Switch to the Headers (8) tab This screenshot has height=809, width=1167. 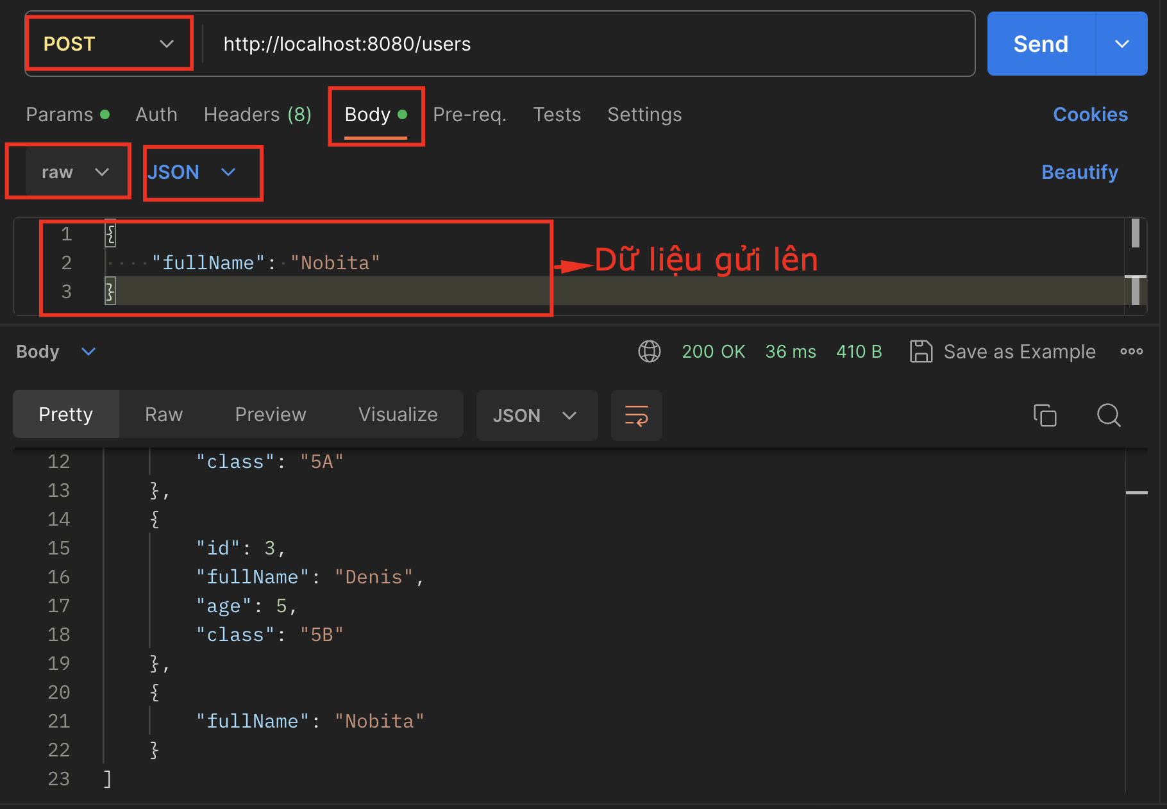(257, 115)
